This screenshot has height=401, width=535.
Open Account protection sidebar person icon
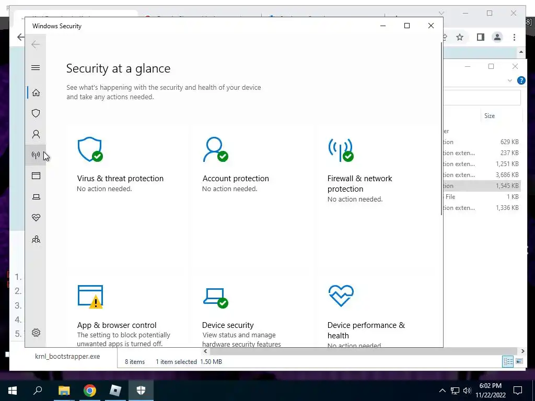(x=36, y=134)
